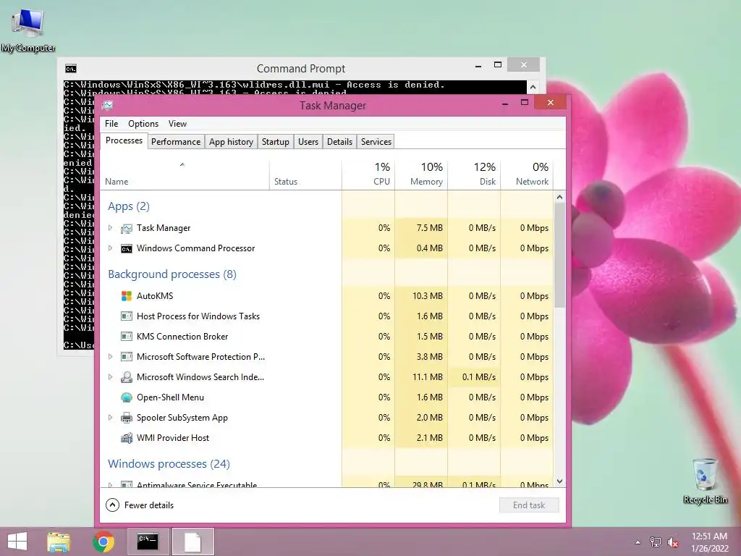Expand Antimalware Service Executable row
This screenshot has height=556, width=741.
pos(110,484)
